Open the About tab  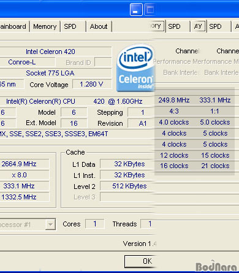99,26
